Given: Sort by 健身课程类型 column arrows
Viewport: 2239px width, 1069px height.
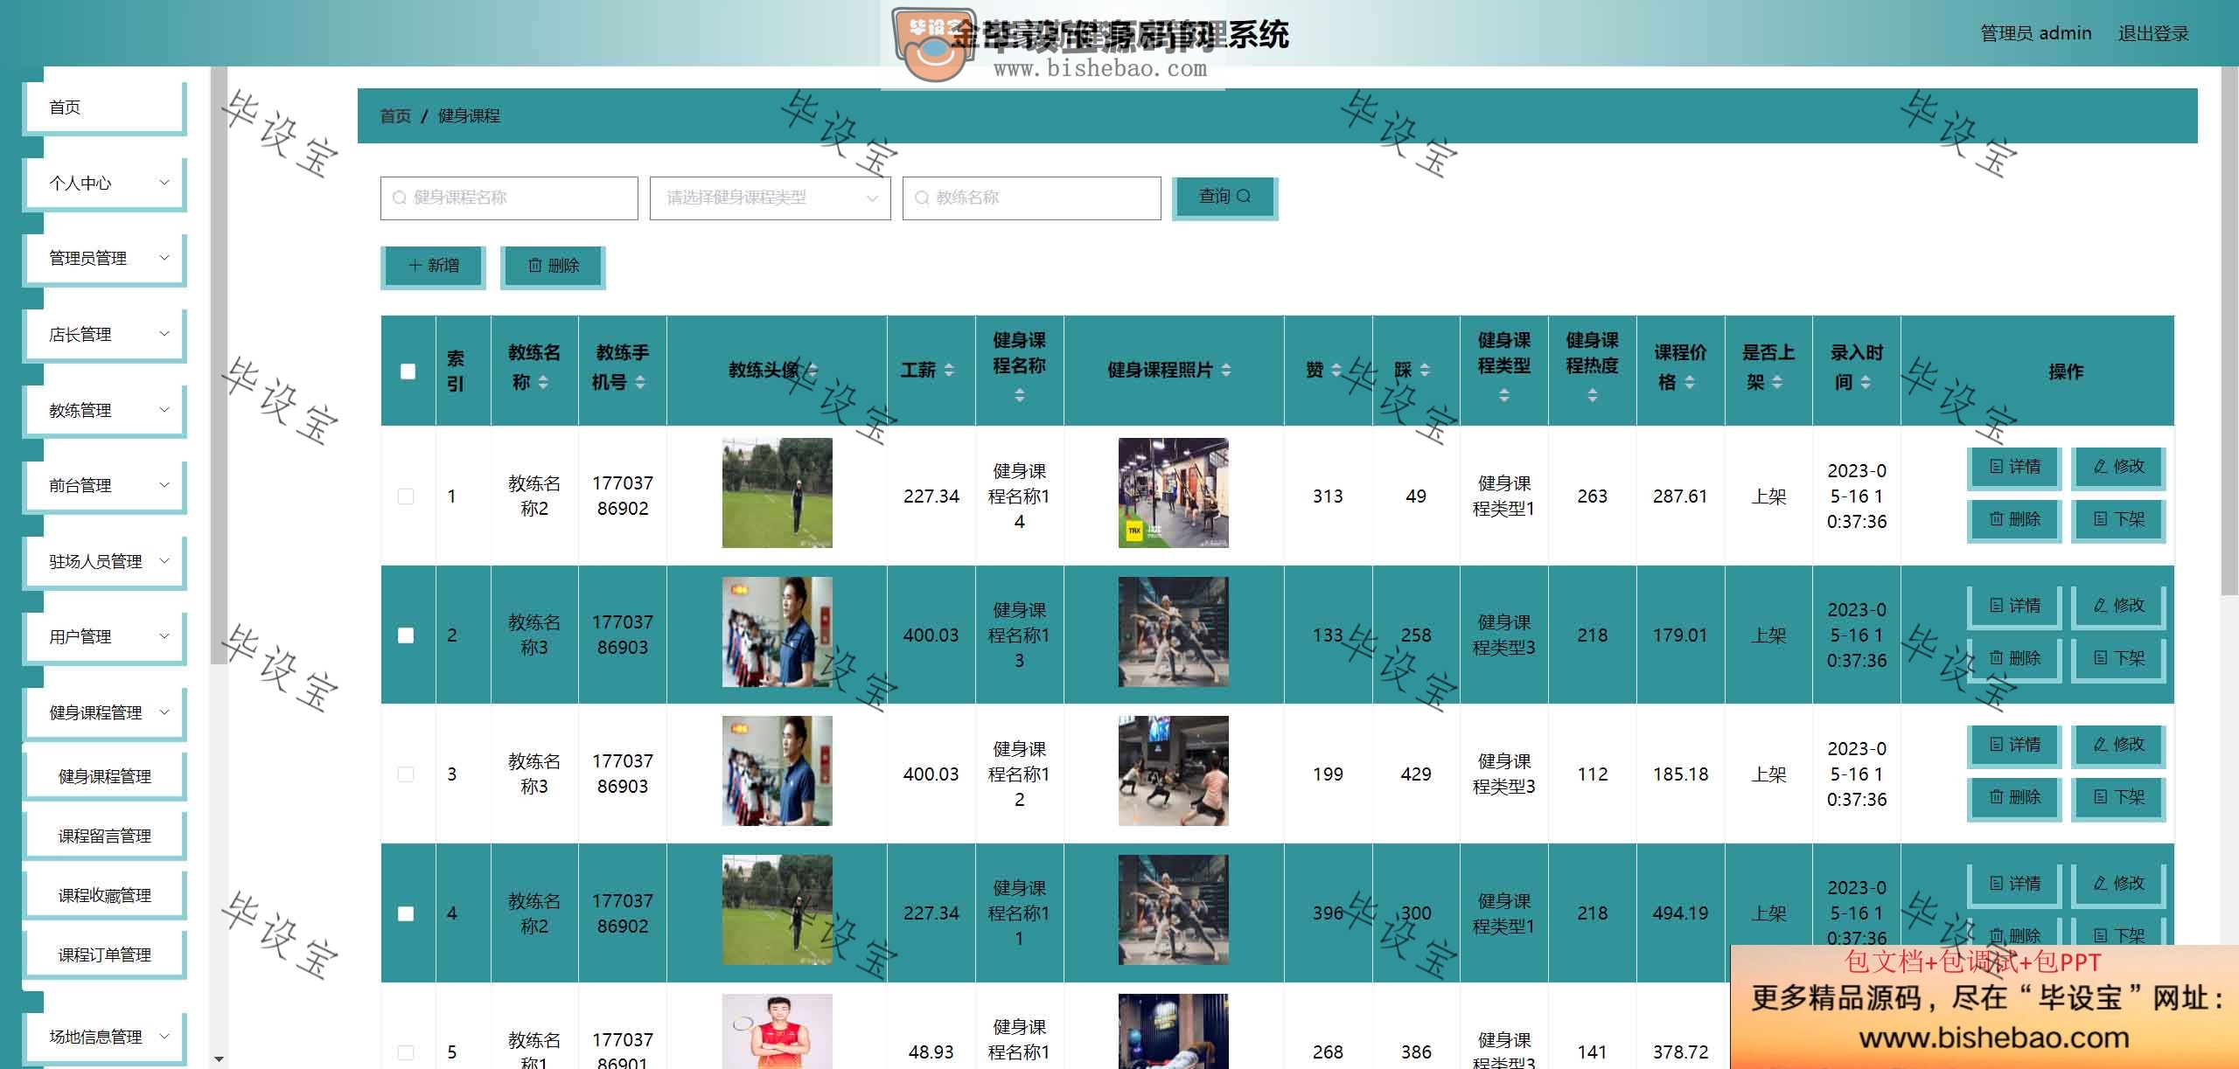Looking at the screenshot, I should [1504, 396].
